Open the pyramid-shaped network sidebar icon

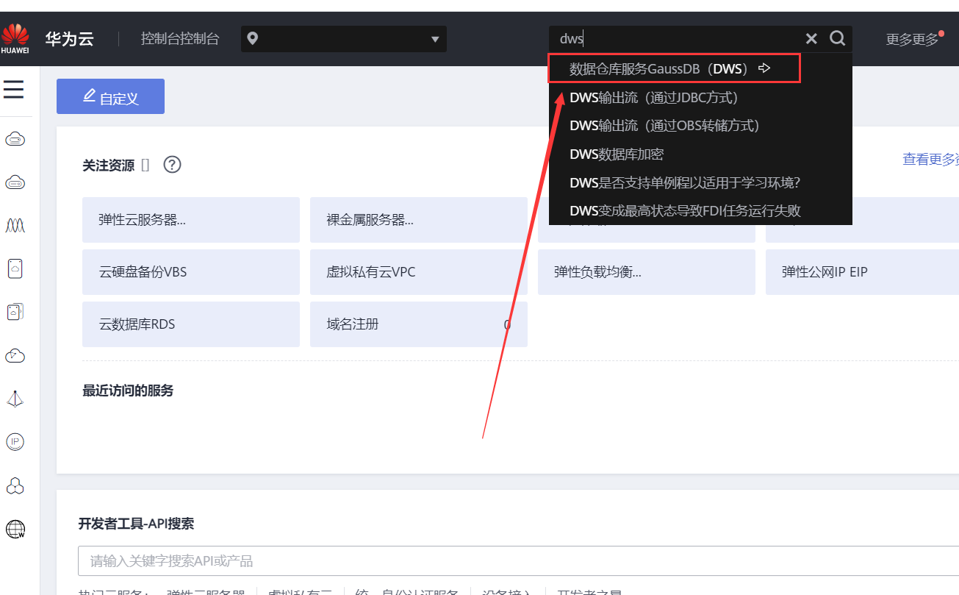(x=15, y=399)
